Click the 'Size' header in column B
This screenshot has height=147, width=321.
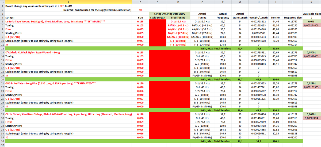[140, 18]
